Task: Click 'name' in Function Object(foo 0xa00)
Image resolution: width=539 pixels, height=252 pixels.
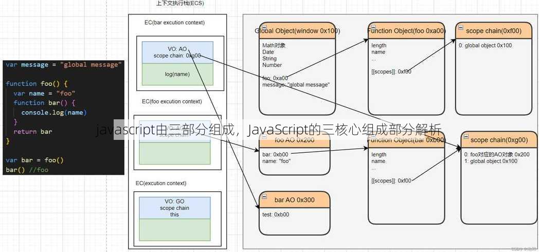Action: point(378,52)
